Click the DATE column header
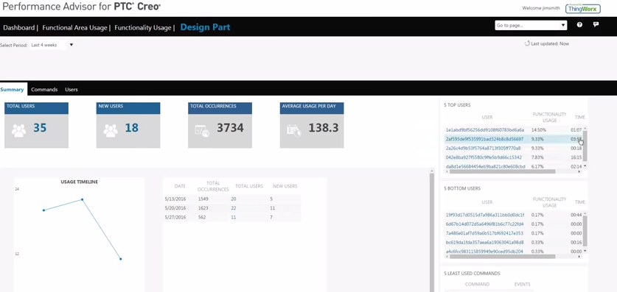The height and width of the screenshot is (292, 617). pos(180,186)
